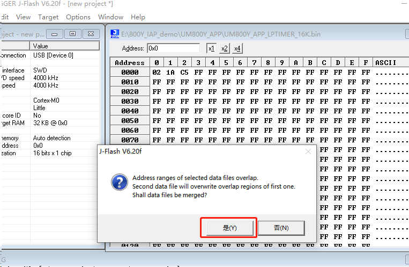Select hex byte C5 at address 0000

click(184, 72)
